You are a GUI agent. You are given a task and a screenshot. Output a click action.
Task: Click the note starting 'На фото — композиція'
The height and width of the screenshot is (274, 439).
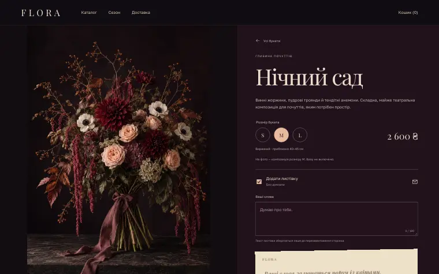pos(295,159)
